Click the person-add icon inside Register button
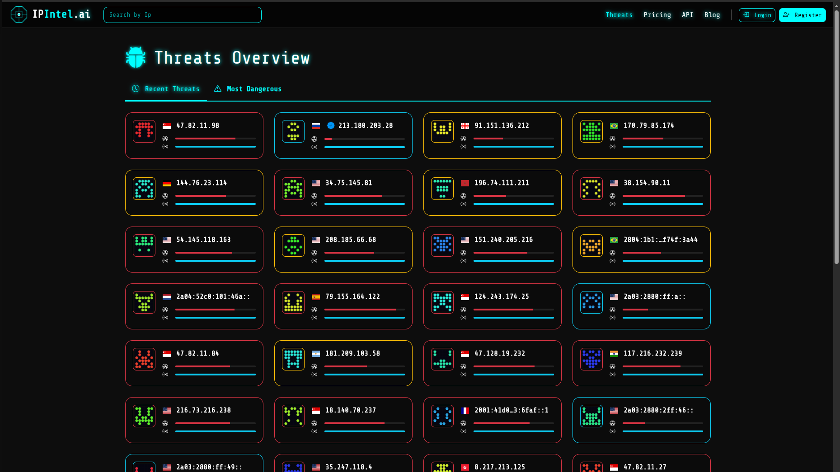The height and width of the screenshot is (472, 840). [785, 15]
